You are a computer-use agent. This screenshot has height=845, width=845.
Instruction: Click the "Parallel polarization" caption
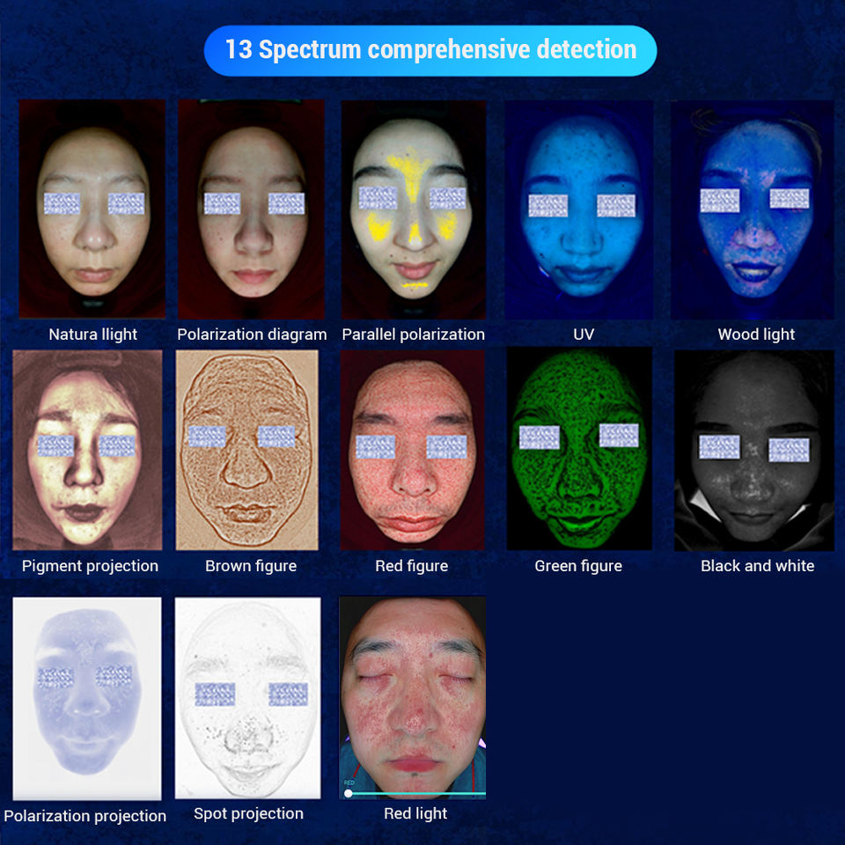(x=414, y=334)
